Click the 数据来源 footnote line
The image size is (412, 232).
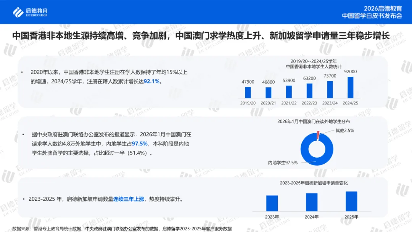pos(122,229)
